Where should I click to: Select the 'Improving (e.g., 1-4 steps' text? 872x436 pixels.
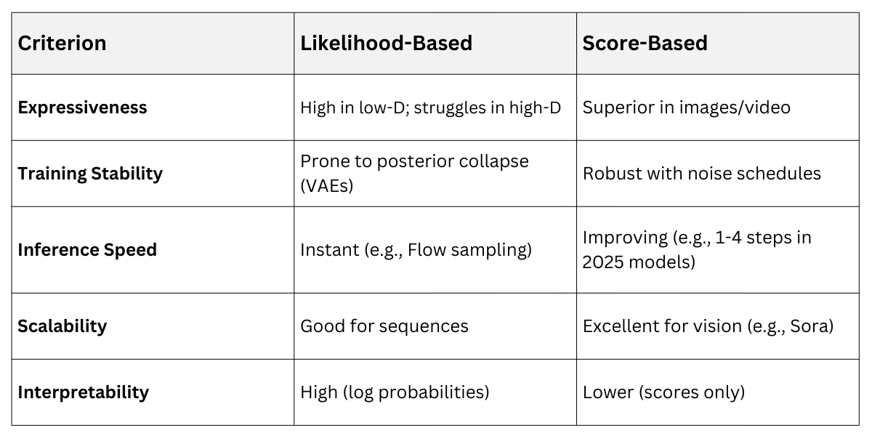click(696, 238)
